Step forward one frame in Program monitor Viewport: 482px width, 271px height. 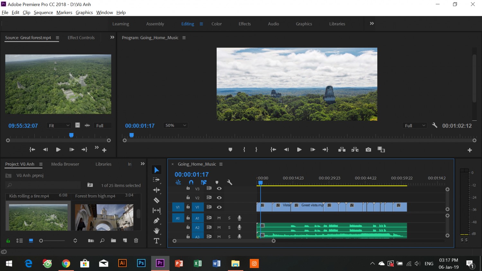tap(313, 150)
